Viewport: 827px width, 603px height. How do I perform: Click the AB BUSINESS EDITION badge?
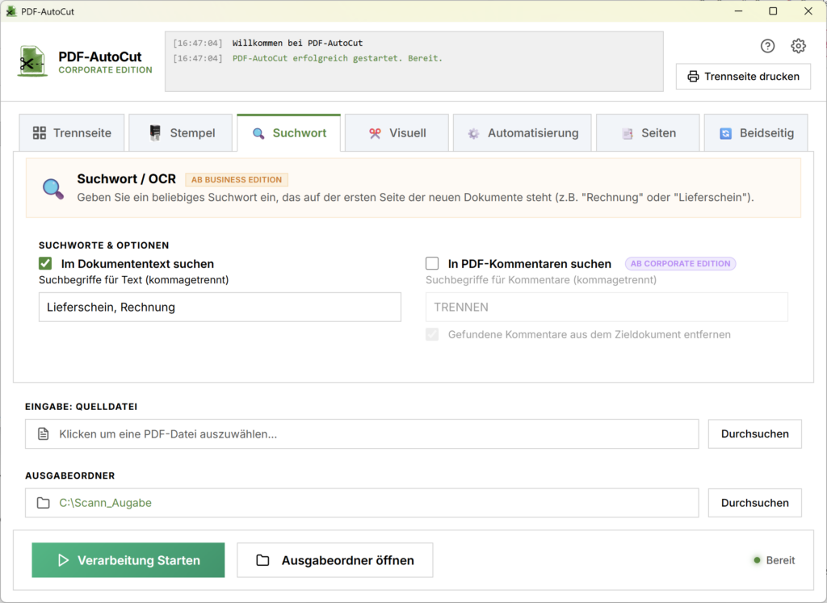[237, 180]
